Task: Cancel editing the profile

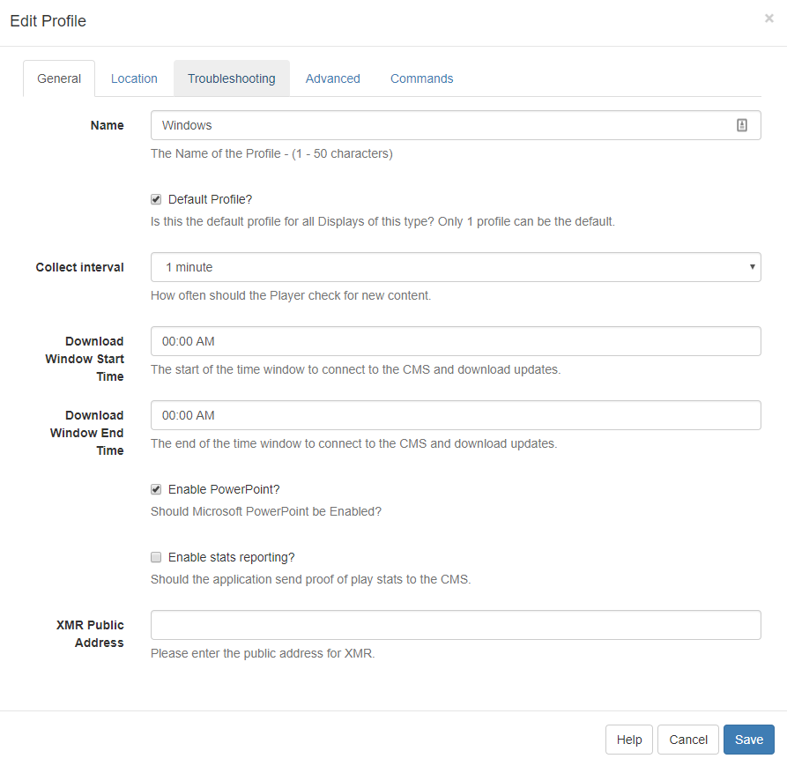Action: point(687,740)
